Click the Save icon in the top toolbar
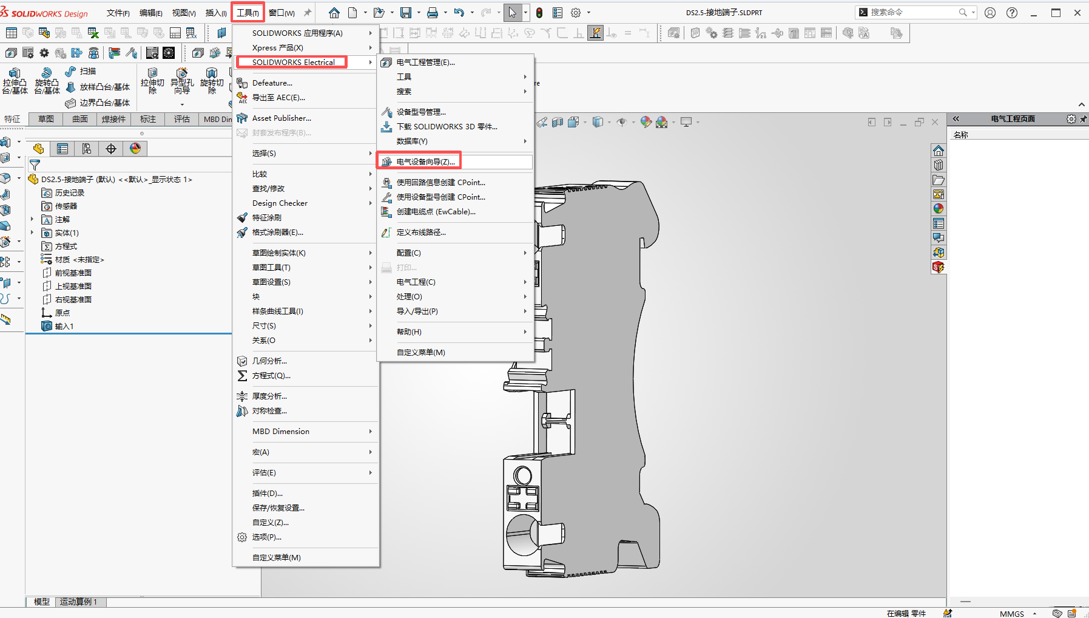The width and height of the screenshot is (1089, 618). coord(405,13)
